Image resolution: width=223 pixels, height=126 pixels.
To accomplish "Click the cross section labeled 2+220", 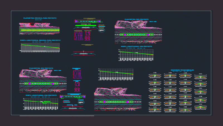I will coord(155,103).
